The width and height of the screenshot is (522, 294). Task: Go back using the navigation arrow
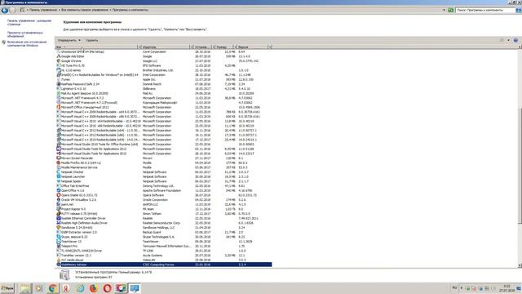tap(5, 10)
